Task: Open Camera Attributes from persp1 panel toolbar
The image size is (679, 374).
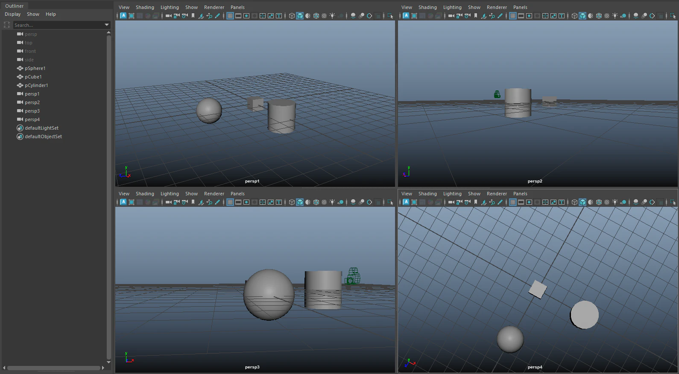Action: click(184, 16)
